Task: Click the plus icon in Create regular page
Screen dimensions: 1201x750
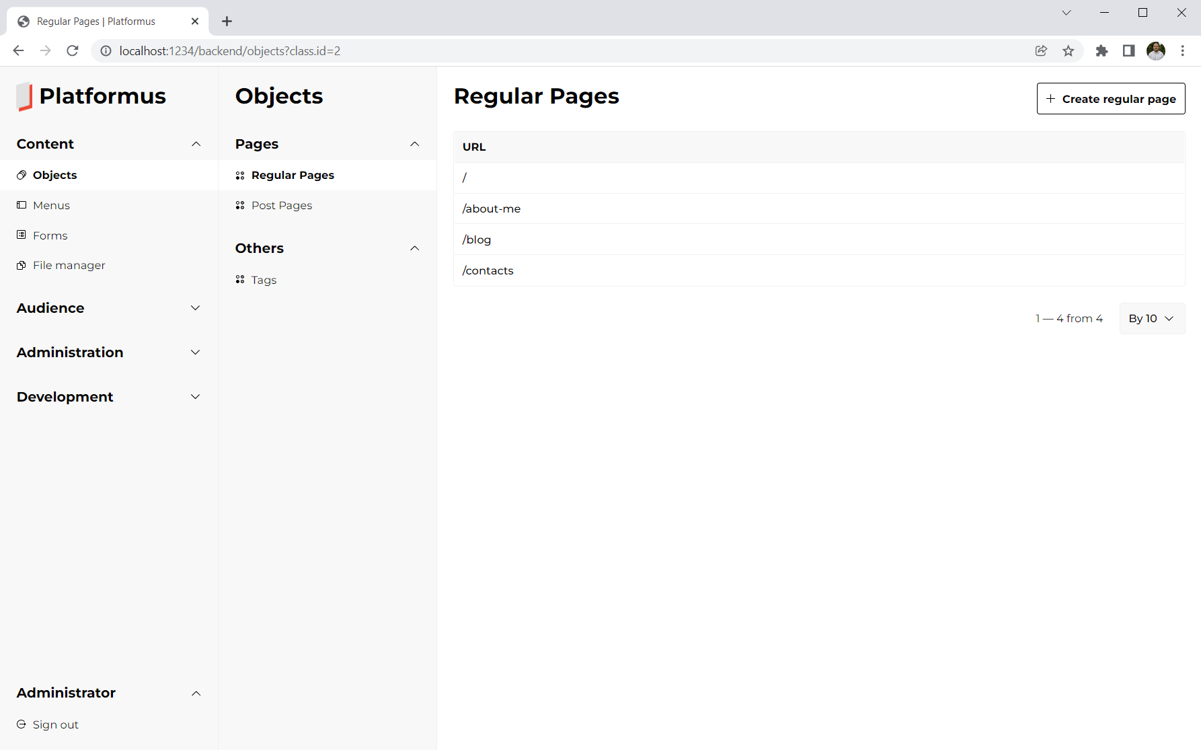Action: pyautogui.click(x=1050, y=99)
